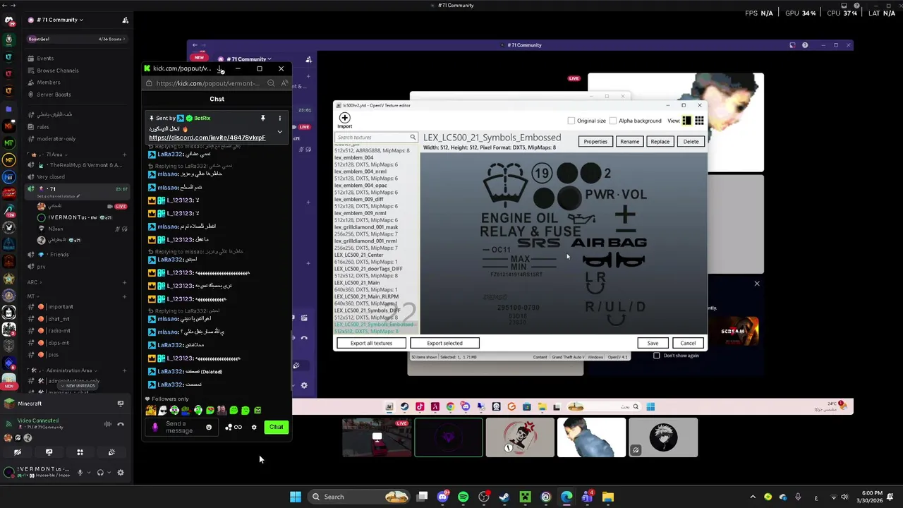Screen dimensions: 903x508
Task: Toggle Discord camera off button
Action: click(18, 452)
